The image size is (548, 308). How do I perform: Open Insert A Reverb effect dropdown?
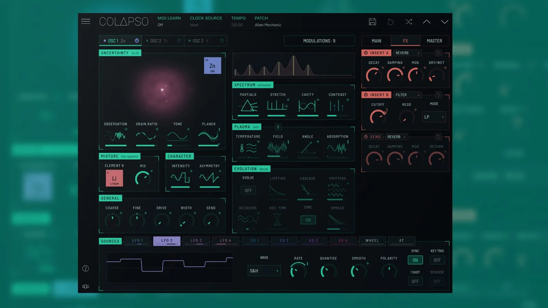point(408,53)
